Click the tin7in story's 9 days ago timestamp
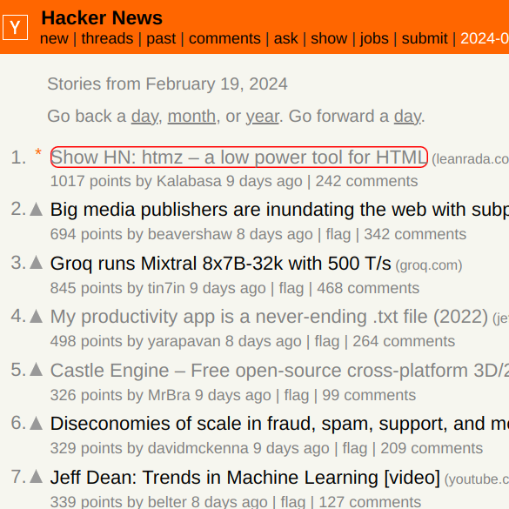This screenshot has width=509, height=509. tap(228, 288)
